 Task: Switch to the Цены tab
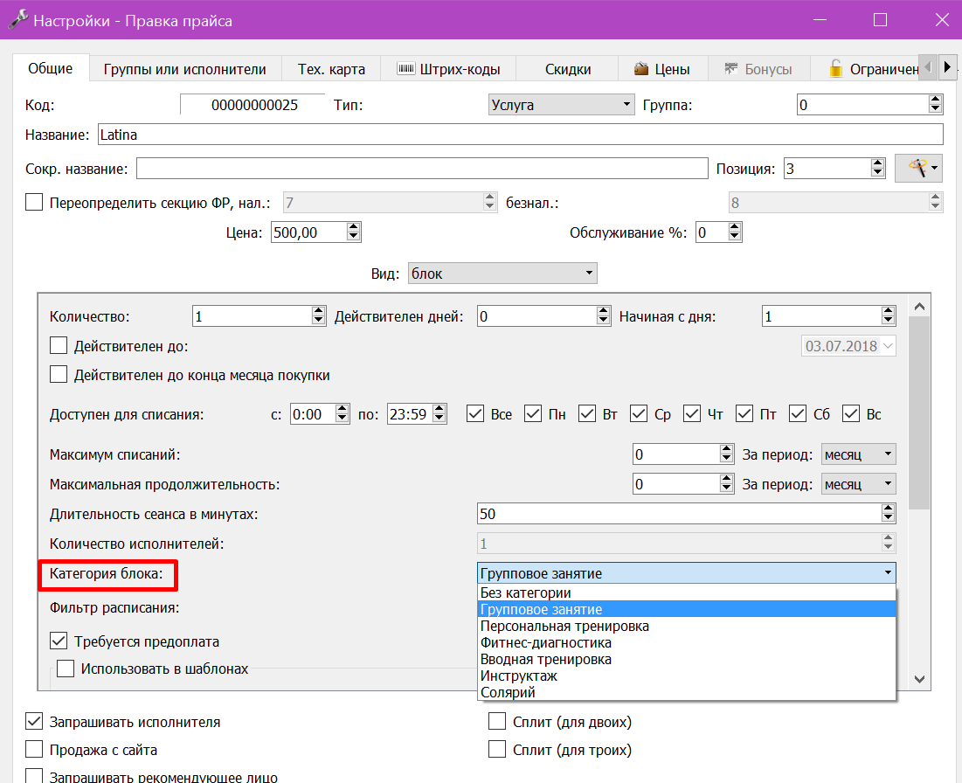[662, 69]
